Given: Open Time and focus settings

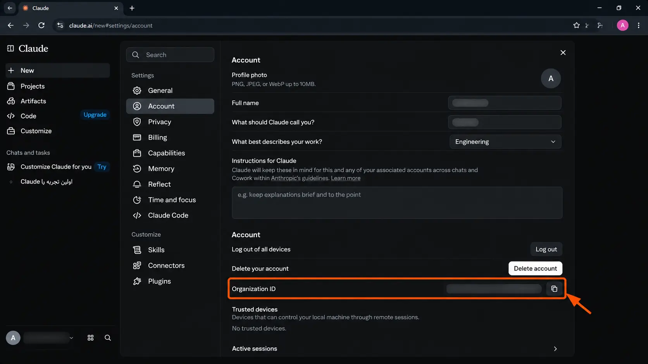Looking at the screenshot, I should [170, 200].
